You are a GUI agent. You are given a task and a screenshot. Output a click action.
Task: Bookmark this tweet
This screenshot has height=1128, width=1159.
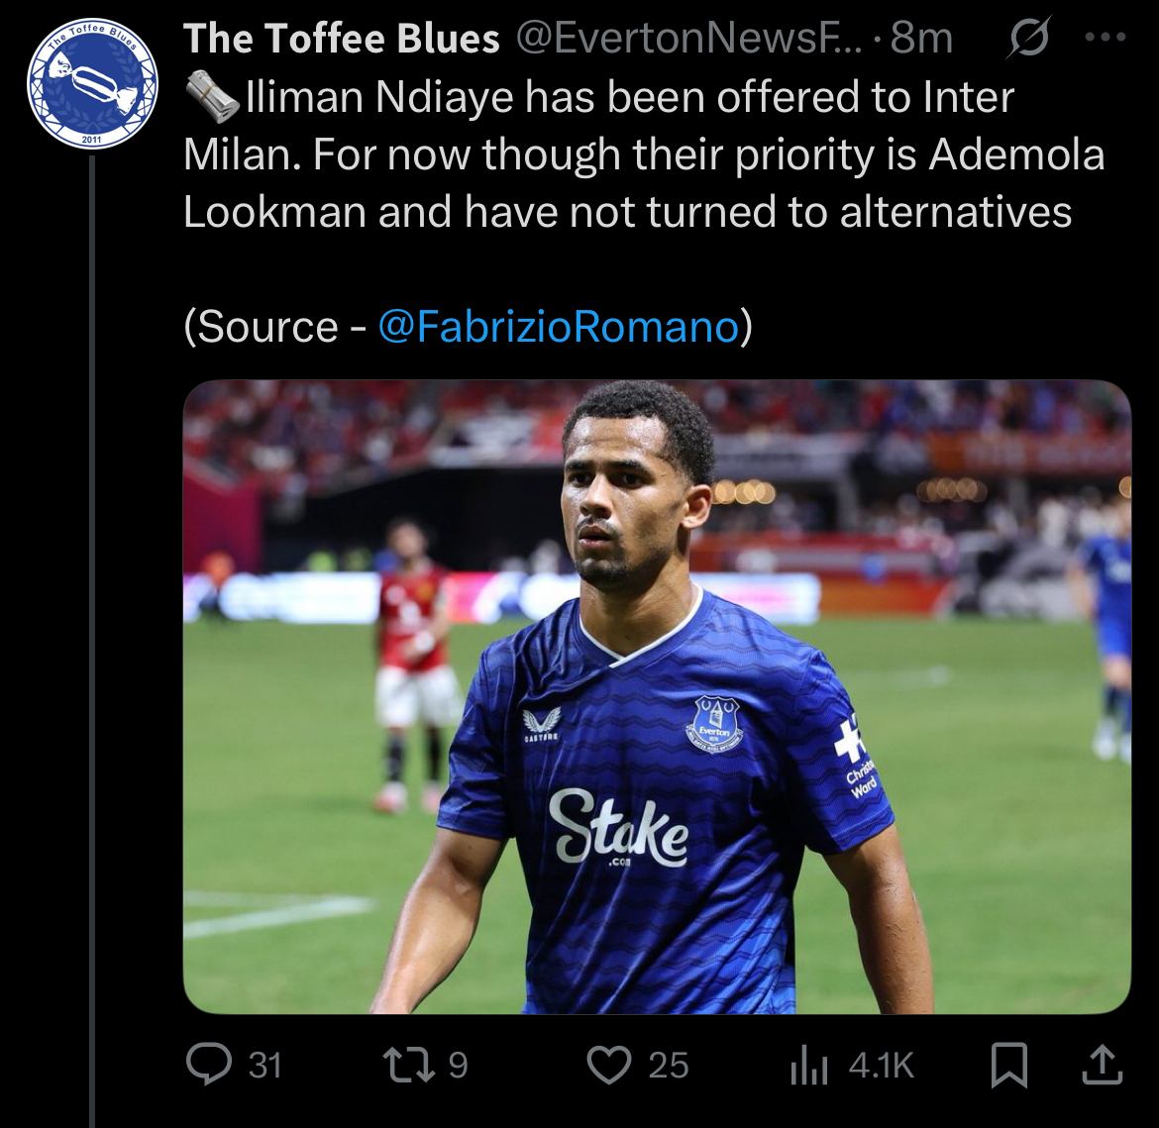pyautogui.click(x=1009, y=1066)
